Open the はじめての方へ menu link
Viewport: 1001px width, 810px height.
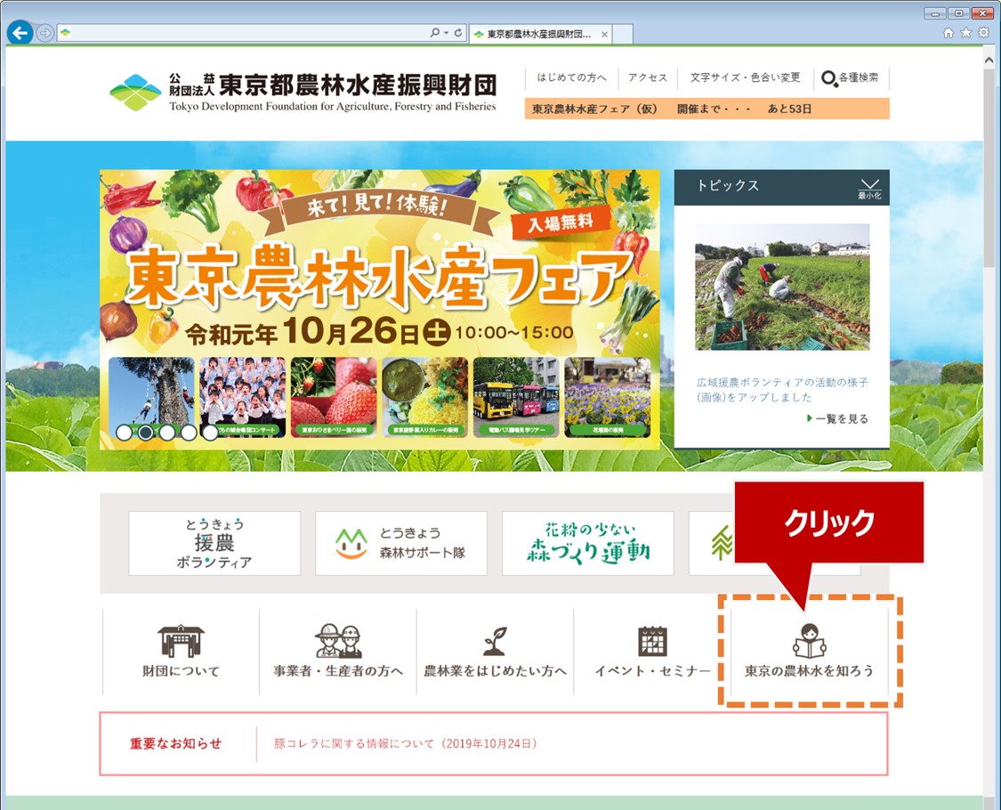571,77
